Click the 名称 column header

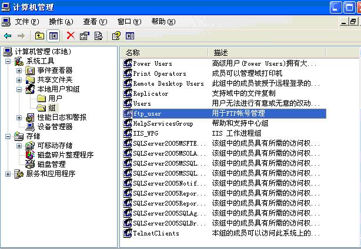coord(133,52)
